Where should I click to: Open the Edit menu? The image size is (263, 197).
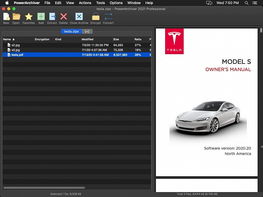[x=58, y=3]
